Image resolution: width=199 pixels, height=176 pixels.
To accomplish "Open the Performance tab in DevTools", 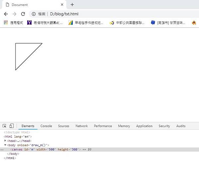I will point(103,126).
